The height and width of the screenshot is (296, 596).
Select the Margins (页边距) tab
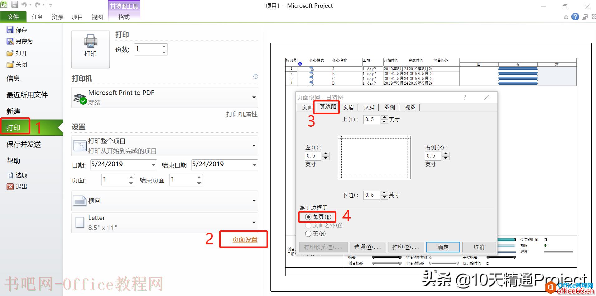[x=328, y=107]
